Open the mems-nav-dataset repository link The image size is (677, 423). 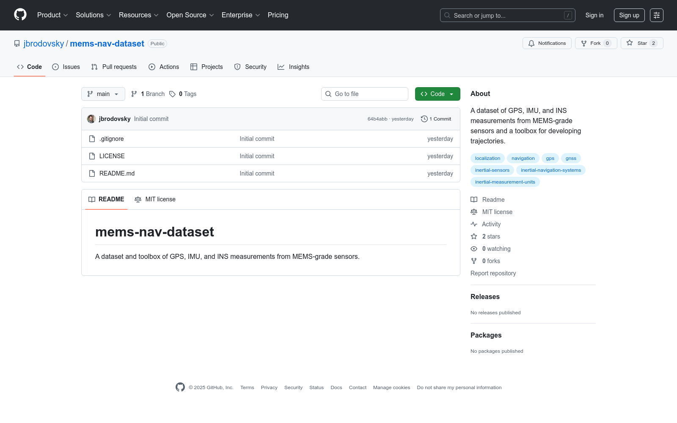click(107, 44)
